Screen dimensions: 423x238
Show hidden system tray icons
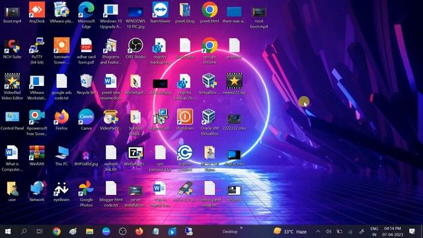click(x=318, y=231)
